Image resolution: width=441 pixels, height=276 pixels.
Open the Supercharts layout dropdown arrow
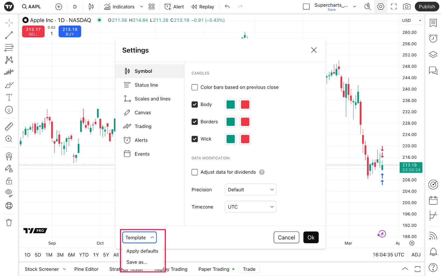[x=354, y=7]
